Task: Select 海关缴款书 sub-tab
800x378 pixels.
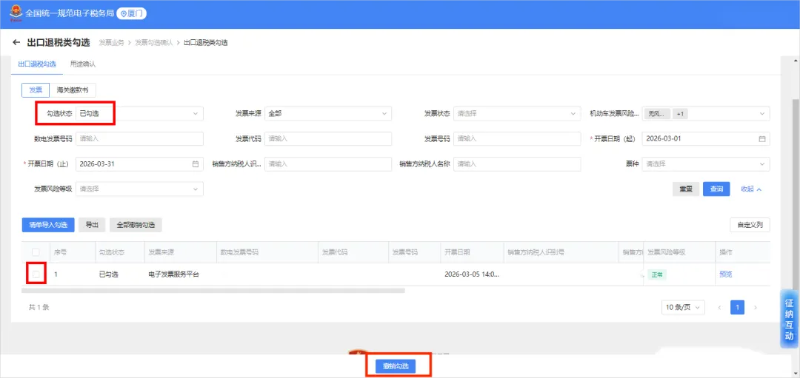Action: click(x=73, y=90)
